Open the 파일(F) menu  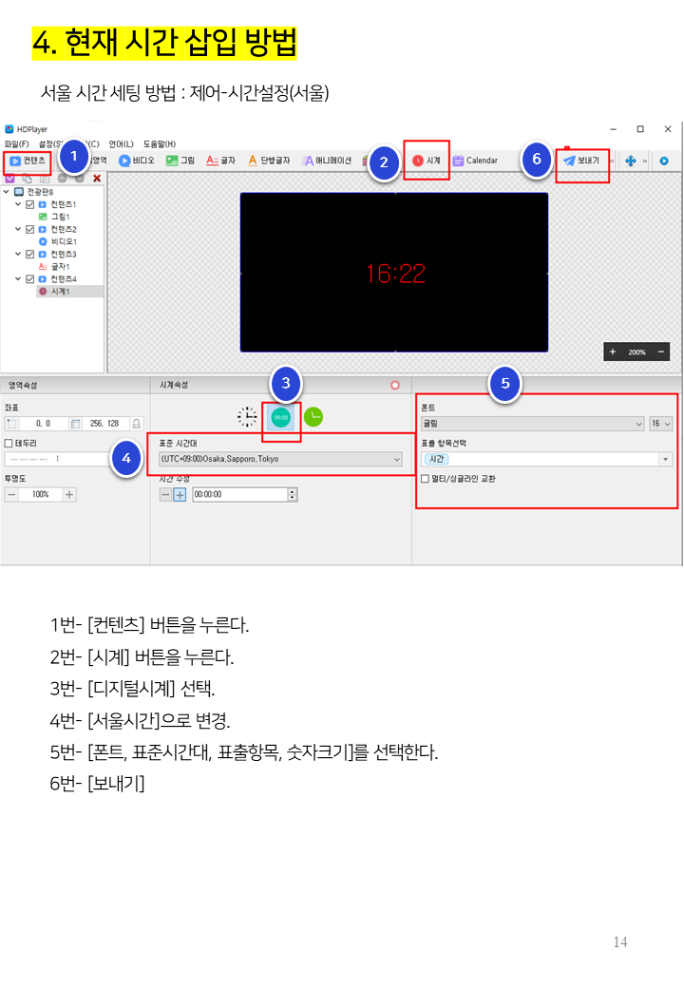(x=17, y=144)
